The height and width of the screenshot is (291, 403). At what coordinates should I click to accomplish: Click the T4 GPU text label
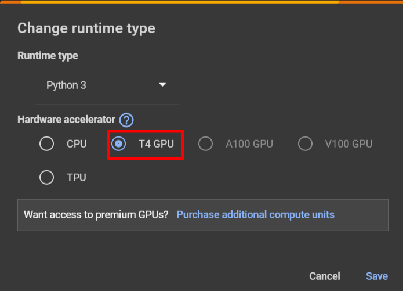click(x=156, y=143)
